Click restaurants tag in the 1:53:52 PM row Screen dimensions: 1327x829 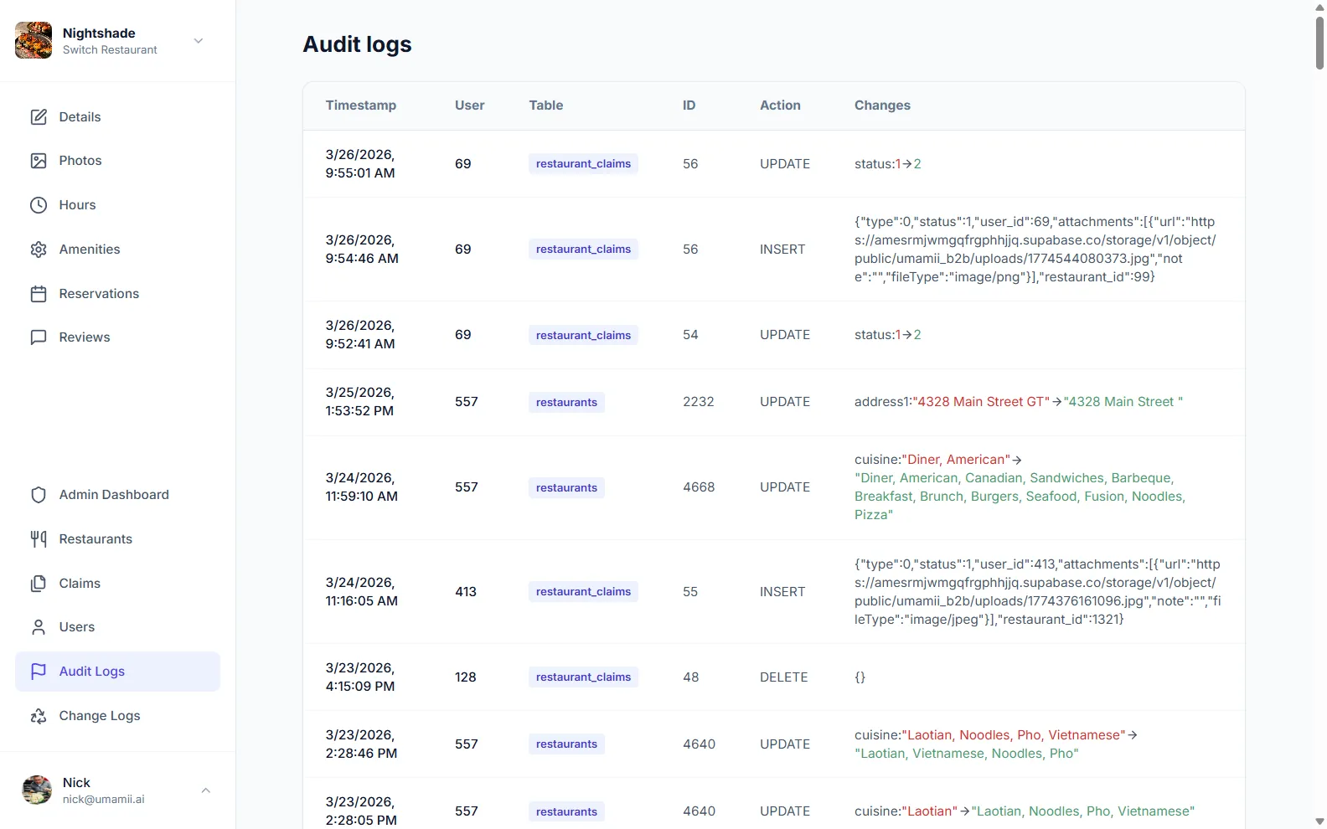tap(566, 402)
